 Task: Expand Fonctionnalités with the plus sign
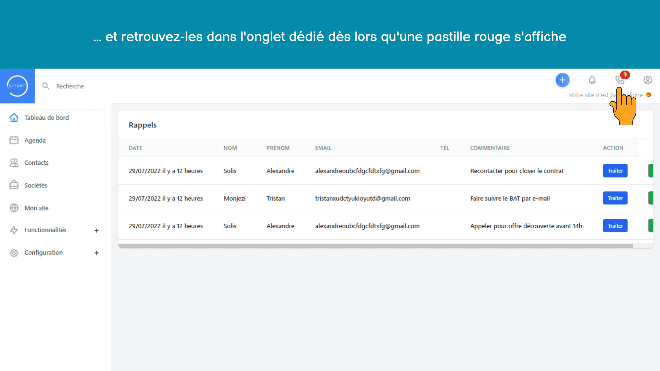click(x=97, y=231)
